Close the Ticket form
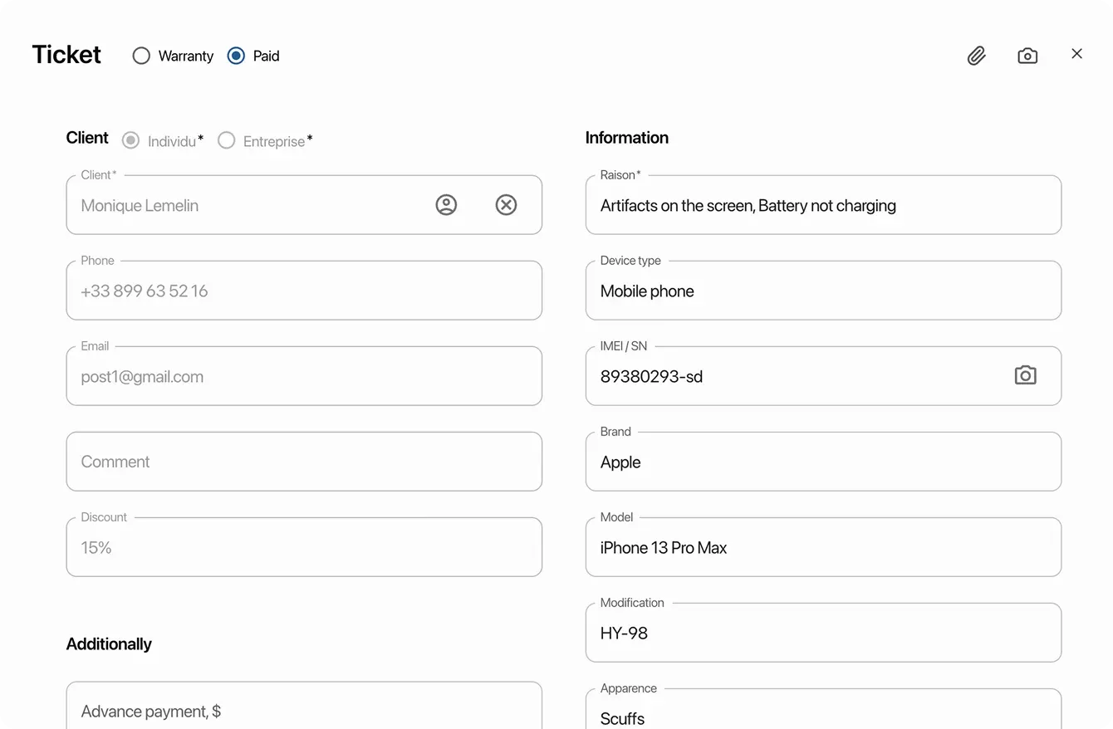Screen dimensions: 1113x729 point(1076,53)
